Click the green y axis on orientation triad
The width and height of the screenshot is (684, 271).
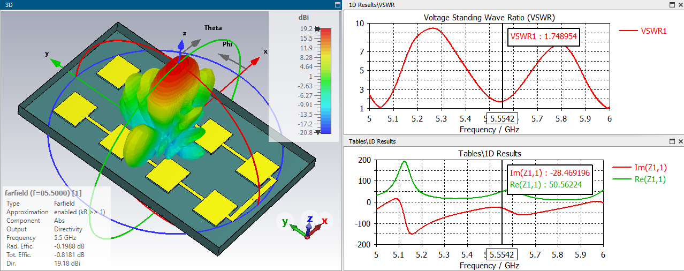pos(286,222)
